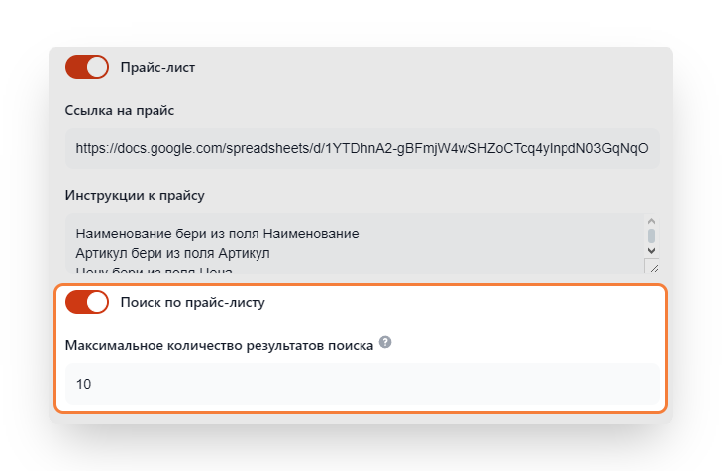722x471 pixels.
Task: Click the "Инструкции к прайсу" label
Action: click(x=135, y=195)
